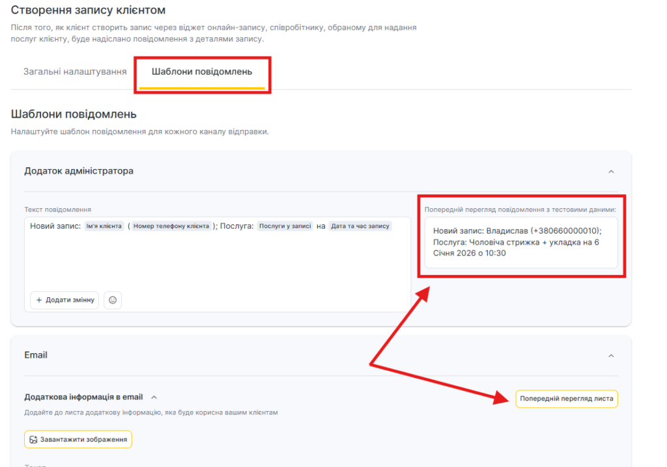Click the Новий запис text in template
The image size is (667, 467).
(x=55, y=226)
